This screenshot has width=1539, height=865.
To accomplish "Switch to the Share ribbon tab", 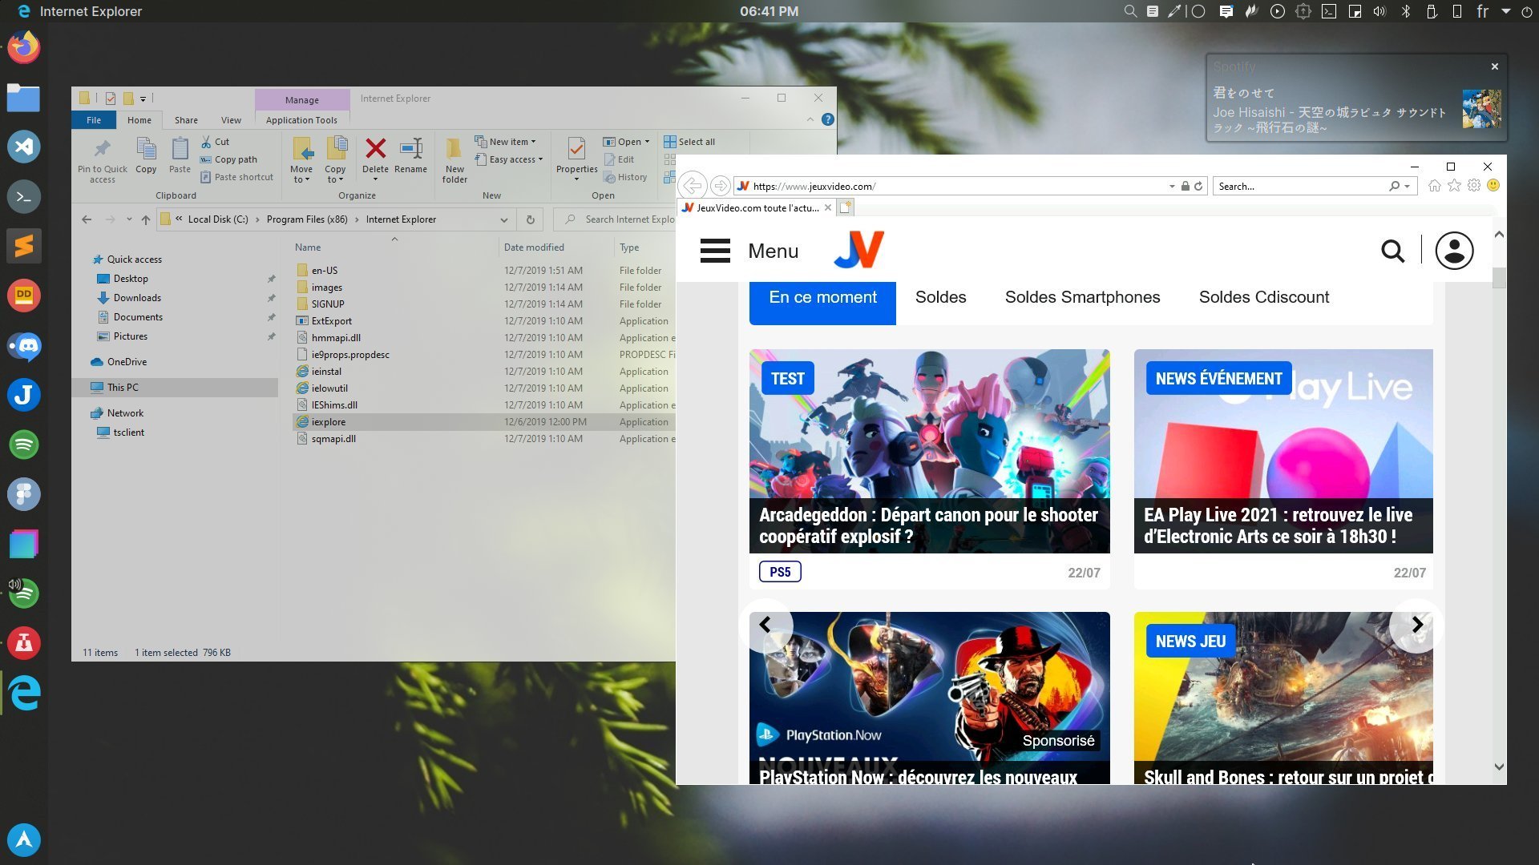I will click(x=186, y=120).
